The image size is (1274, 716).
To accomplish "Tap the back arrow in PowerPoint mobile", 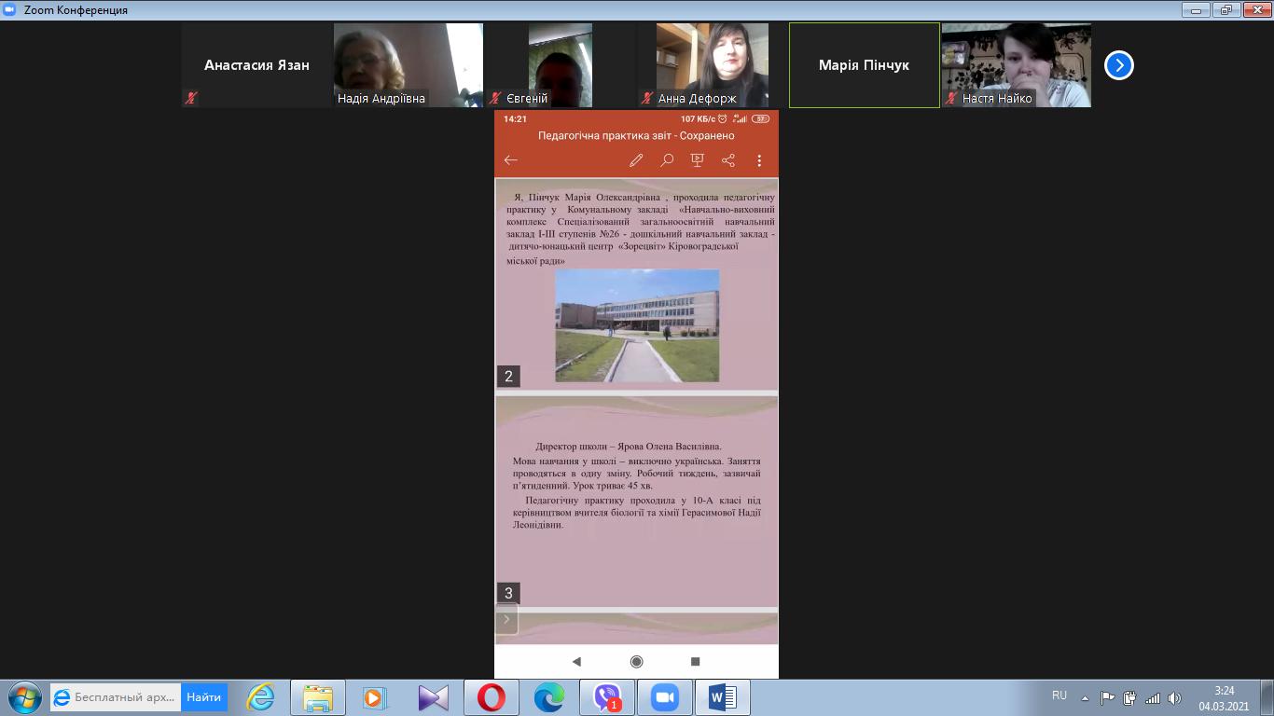I will 510,160.
